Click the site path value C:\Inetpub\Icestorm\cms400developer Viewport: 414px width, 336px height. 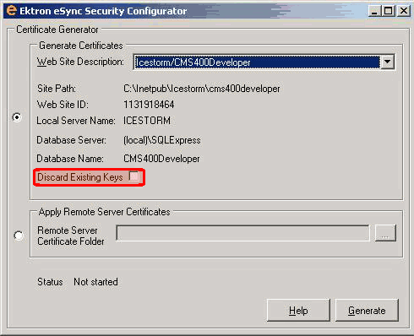coord(202,89)
